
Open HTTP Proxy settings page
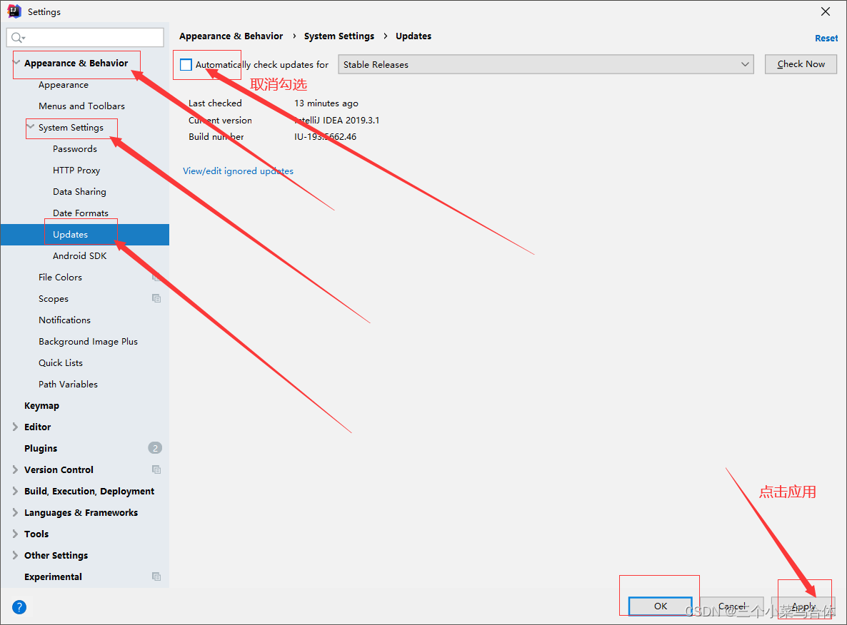coord(76,171)
